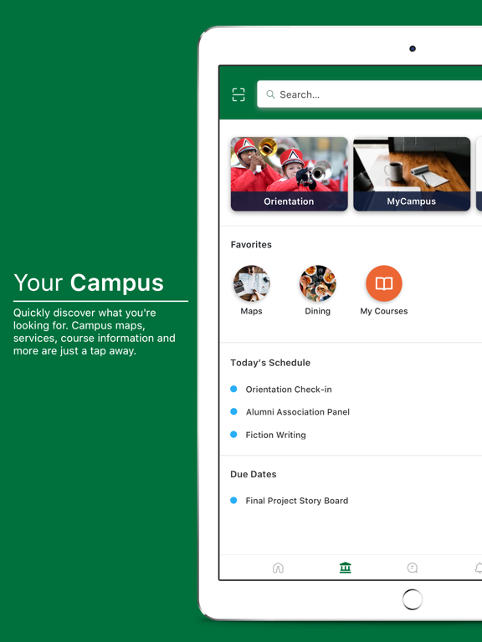This screenshot has width=482, height=642.
Task: Switch to the Home tab icon
Action: (x=278, y=568)
